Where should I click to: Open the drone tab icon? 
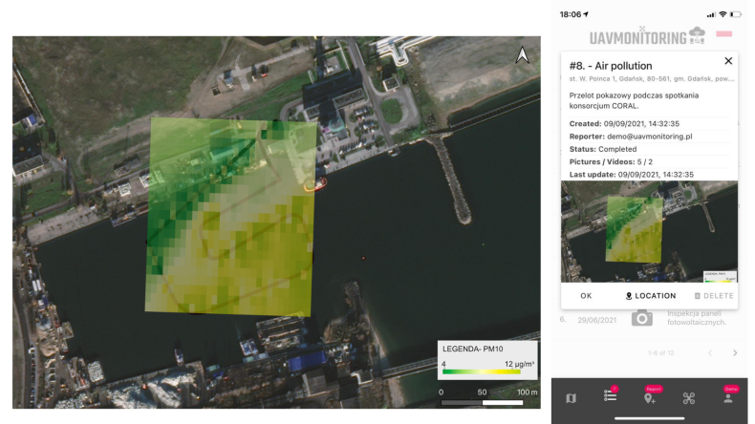tap(689, 398)
